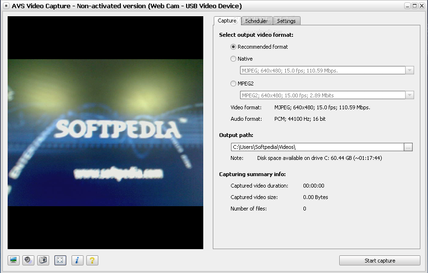Screen dimensions: 428x273
Task: Minimize the AVS Video Capture window
Action: tap(407, 6)
